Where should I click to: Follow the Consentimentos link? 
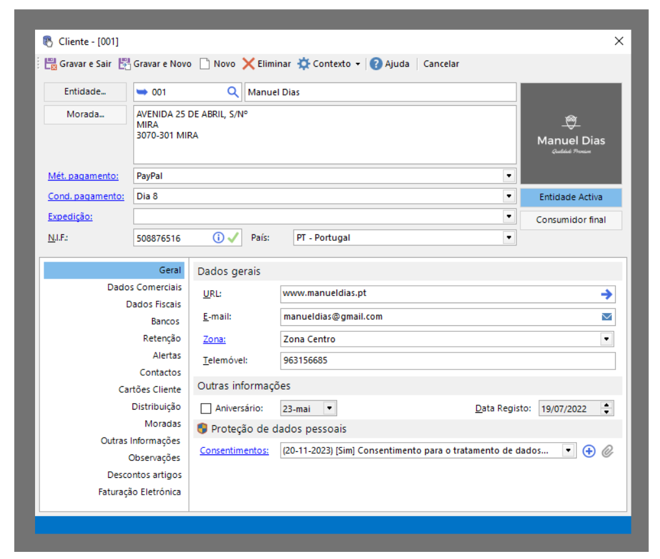(234, 451)
